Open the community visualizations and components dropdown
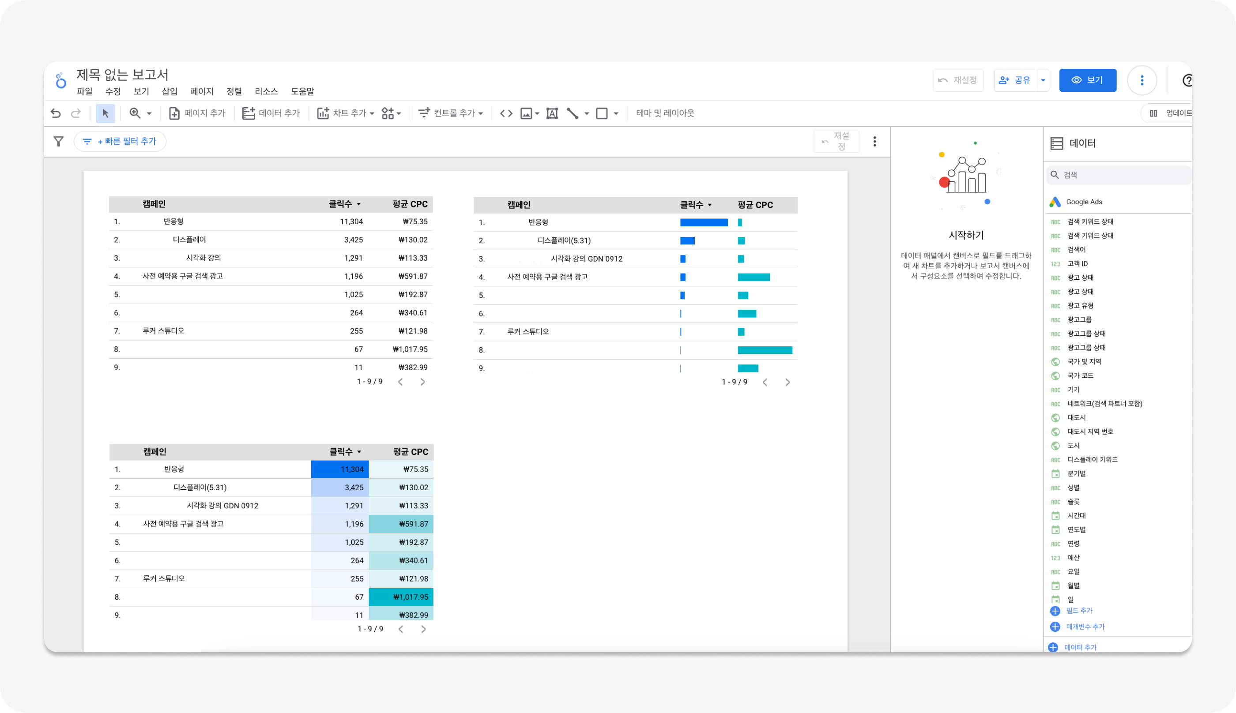This screenshot has width=1236, height=713. 391,113
